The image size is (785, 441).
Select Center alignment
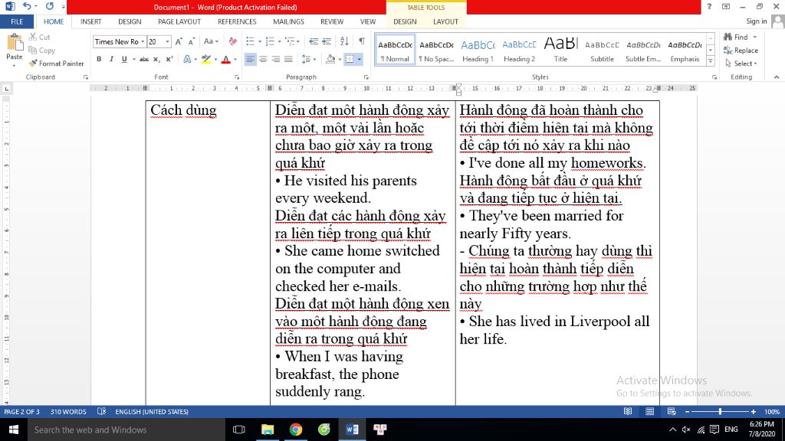click(x=263, y=59)
